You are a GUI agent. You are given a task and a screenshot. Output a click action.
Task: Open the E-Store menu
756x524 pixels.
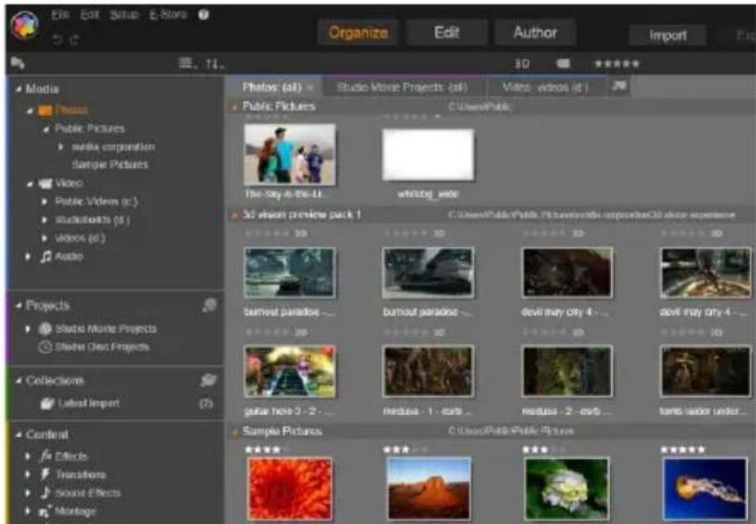coord(168,15)
